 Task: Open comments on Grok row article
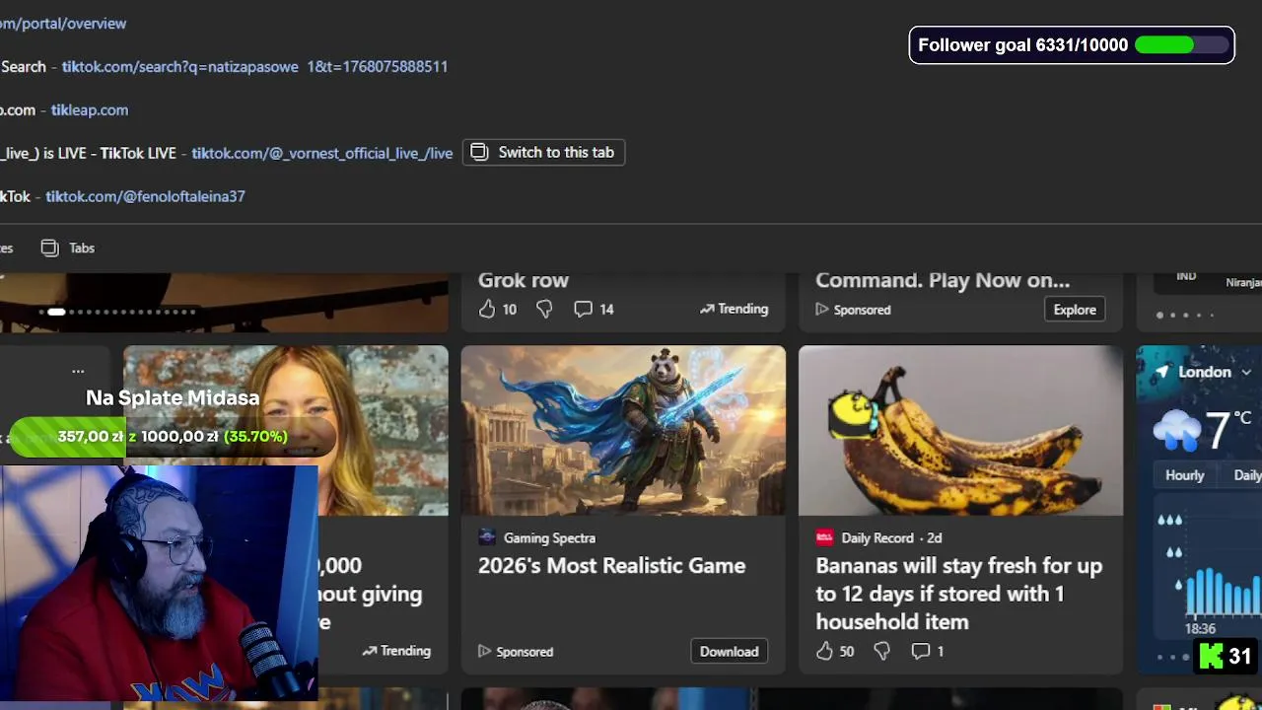(594, 309)
